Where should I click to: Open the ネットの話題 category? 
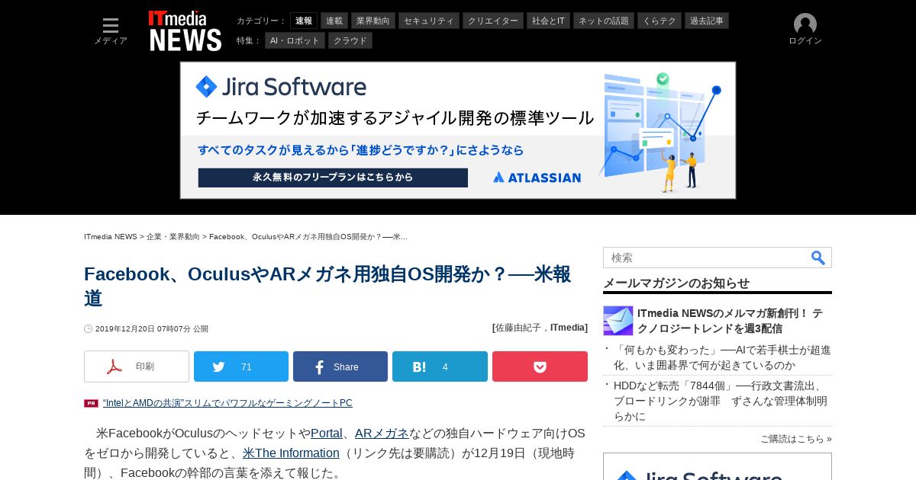pyautogui.click(x=604, y=21)
